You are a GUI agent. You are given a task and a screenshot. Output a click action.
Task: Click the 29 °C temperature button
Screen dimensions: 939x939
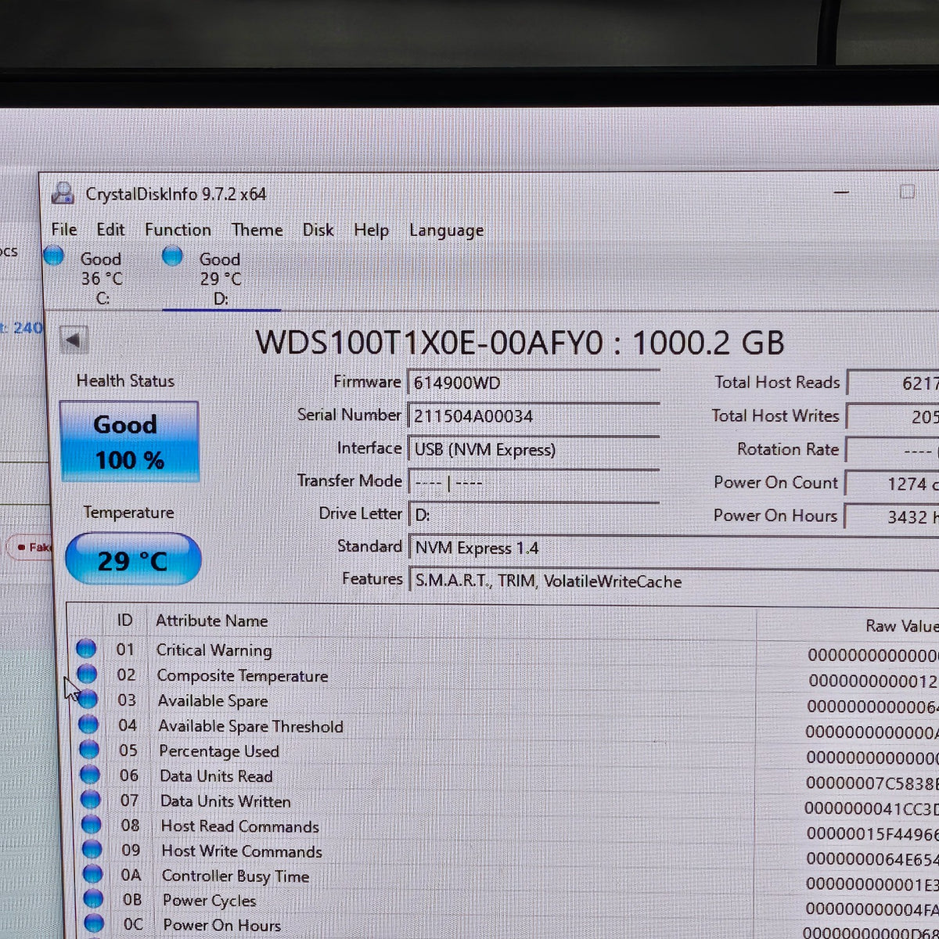coord(133,560)
